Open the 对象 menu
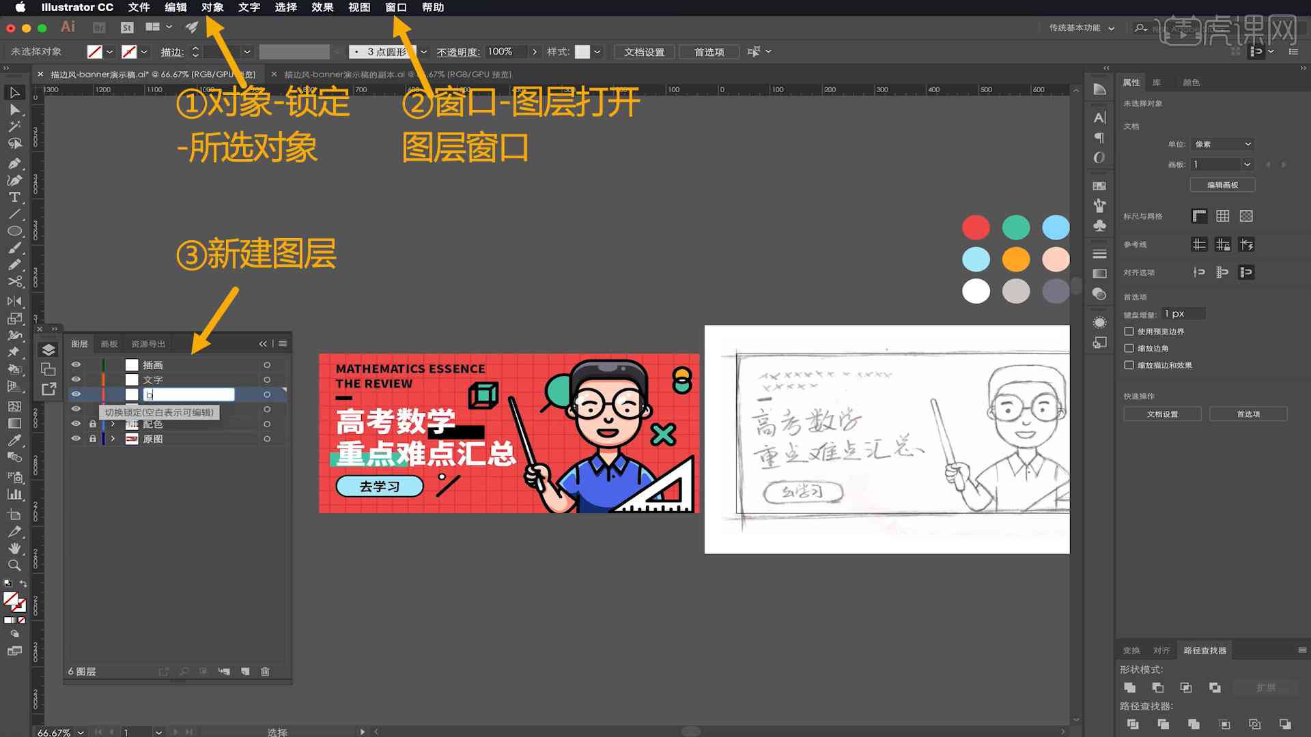Image resolution: width=1311 pixels, height=737 pixels. 214,8
